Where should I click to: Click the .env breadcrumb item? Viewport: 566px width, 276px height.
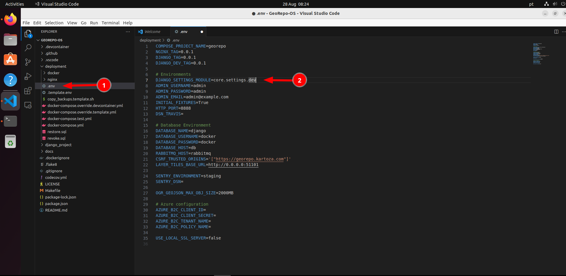point(173,40)
